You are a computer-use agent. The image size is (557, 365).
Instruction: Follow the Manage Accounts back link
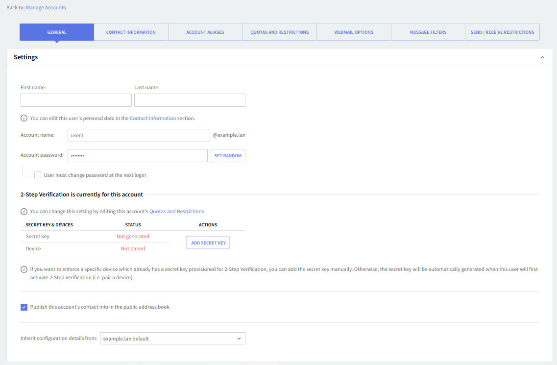coord(46,8)
